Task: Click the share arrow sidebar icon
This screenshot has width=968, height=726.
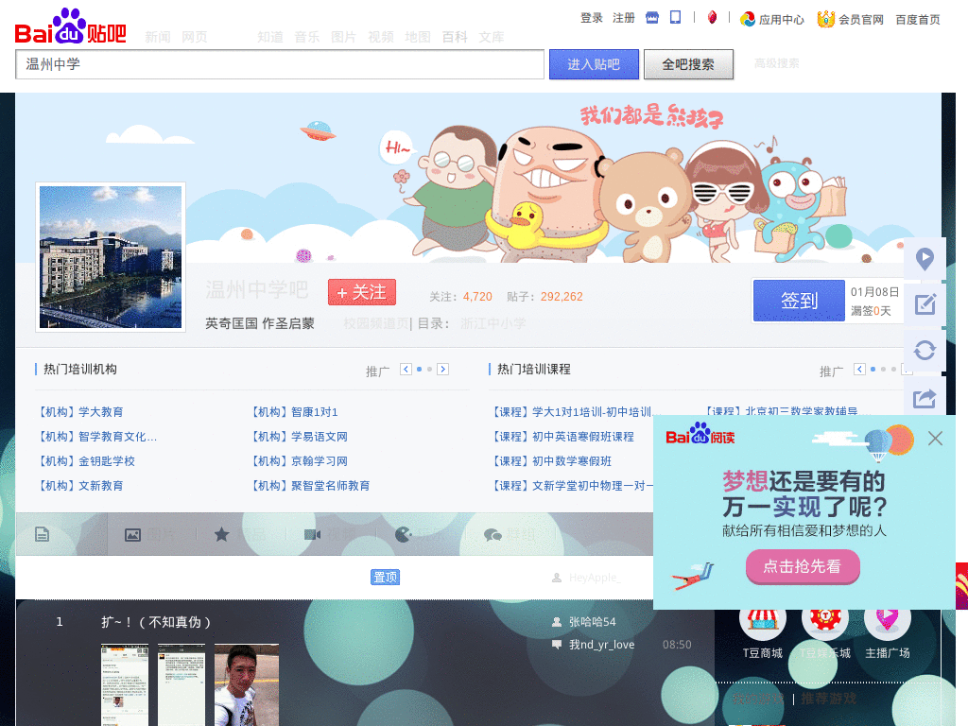Action: pyautogui.click(x=925, y=398)
